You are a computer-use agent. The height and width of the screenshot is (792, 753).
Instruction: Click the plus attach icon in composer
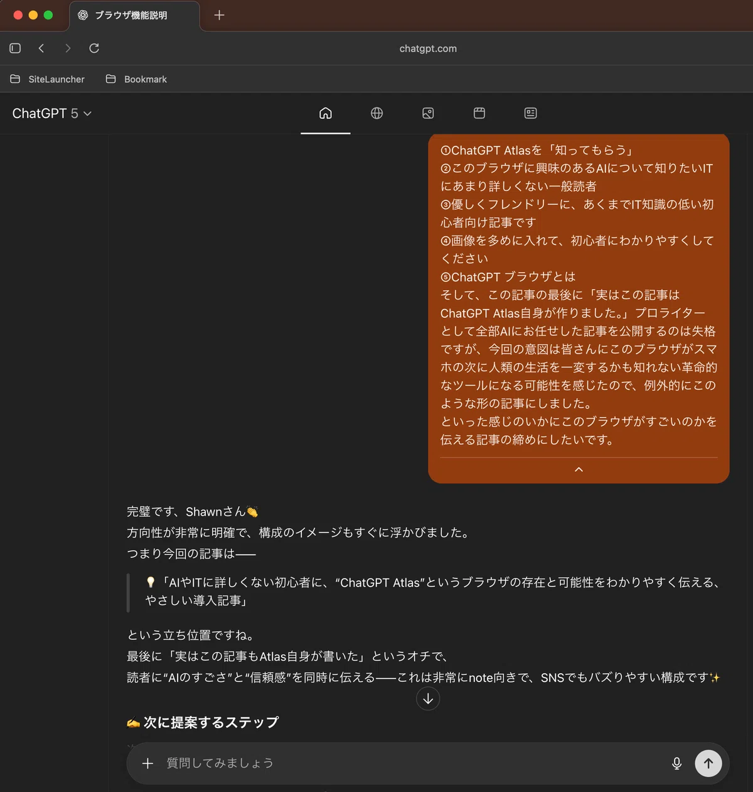147,763
